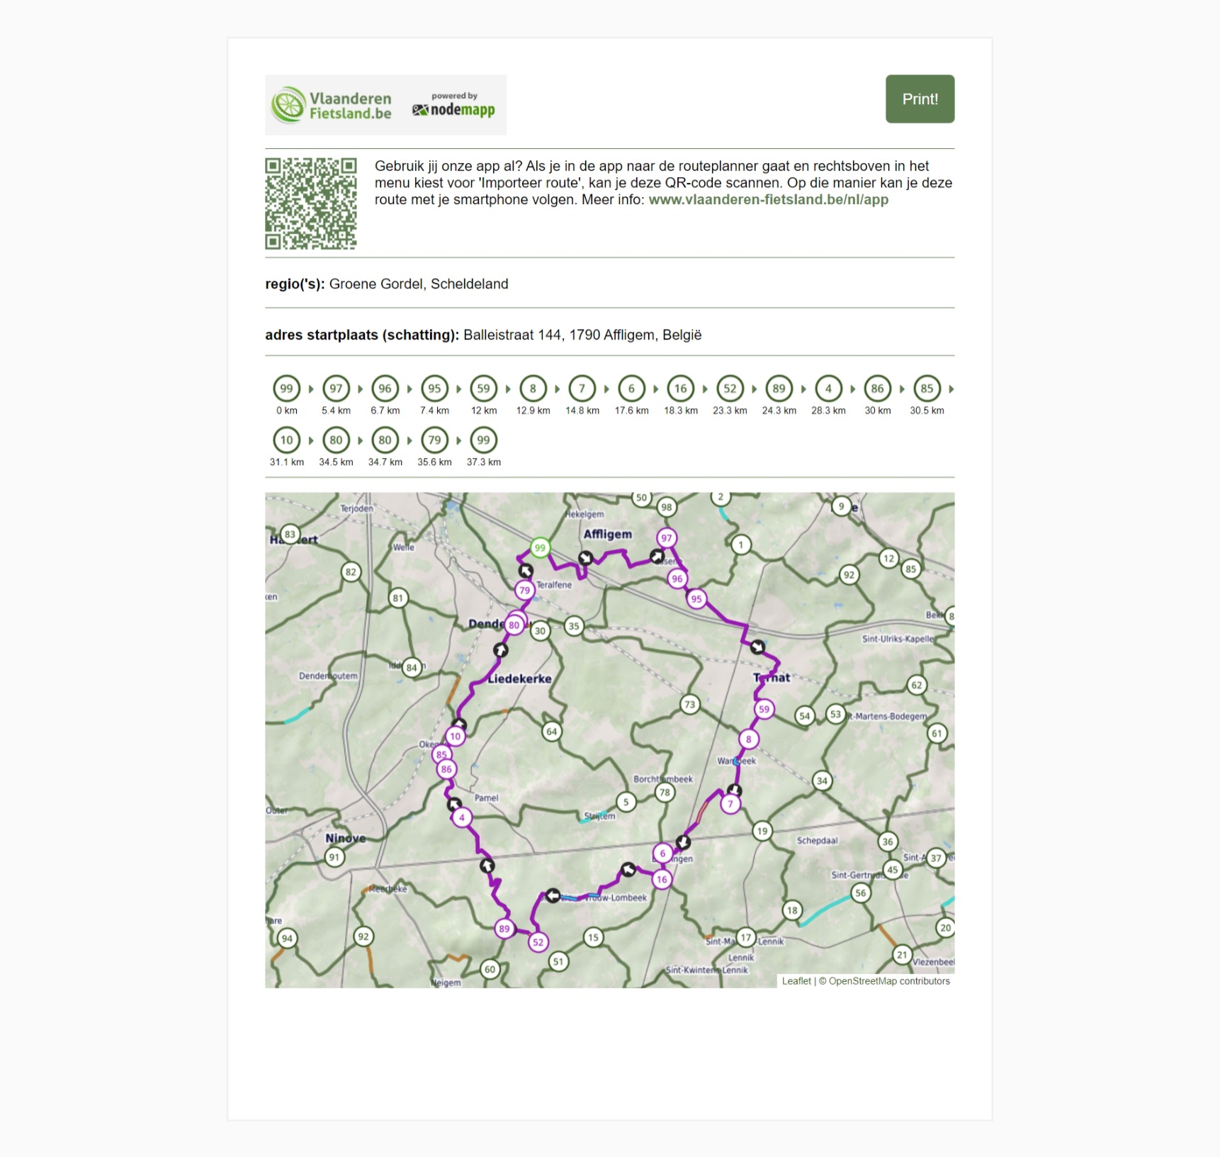Click purple map marker 4 near Pamel

click(462, 817)
